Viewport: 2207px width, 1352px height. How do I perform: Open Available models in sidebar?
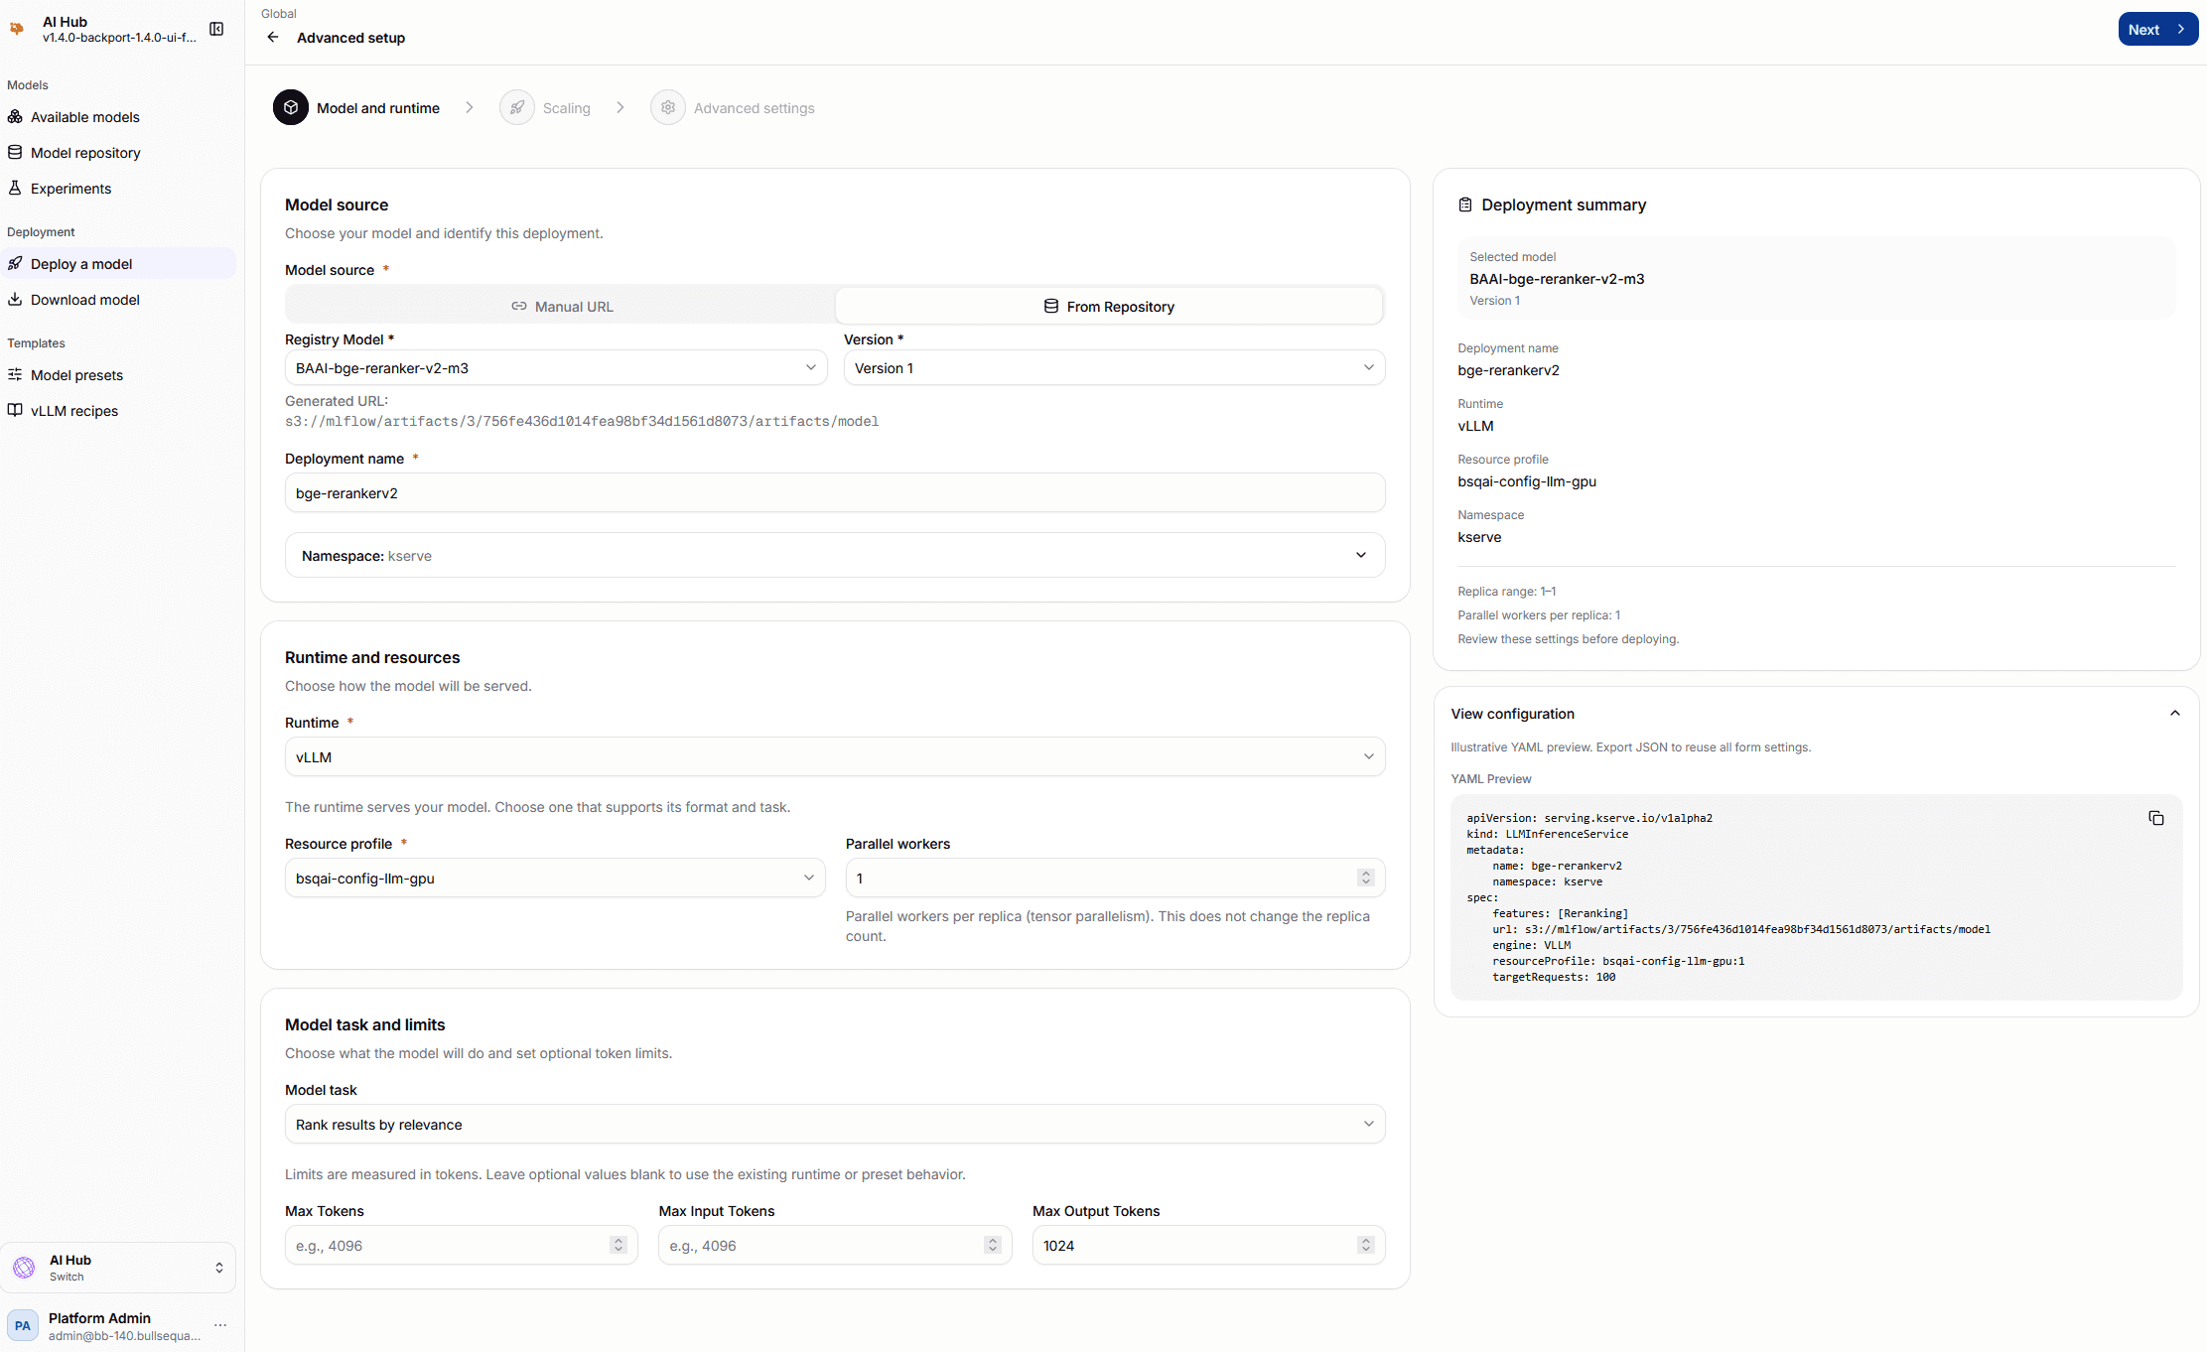pos(118,116)
